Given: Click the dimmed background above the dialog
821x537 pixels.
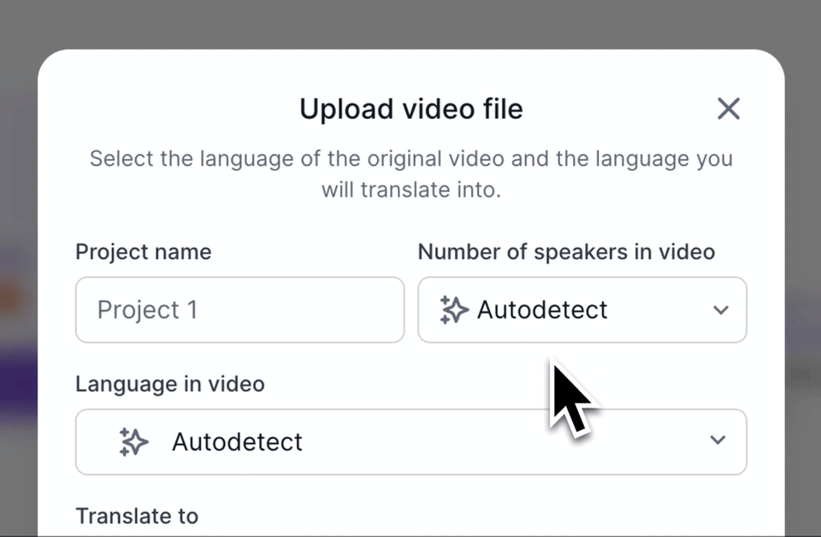Looking at the screenshot, I should coord(410,21).
